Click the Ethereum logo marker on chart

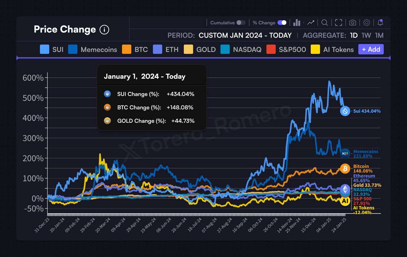coord(345,189)
